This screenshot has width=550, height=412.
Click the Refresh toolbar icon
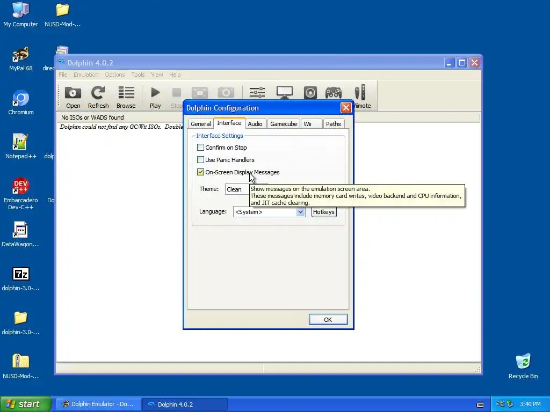click(98, 97)
